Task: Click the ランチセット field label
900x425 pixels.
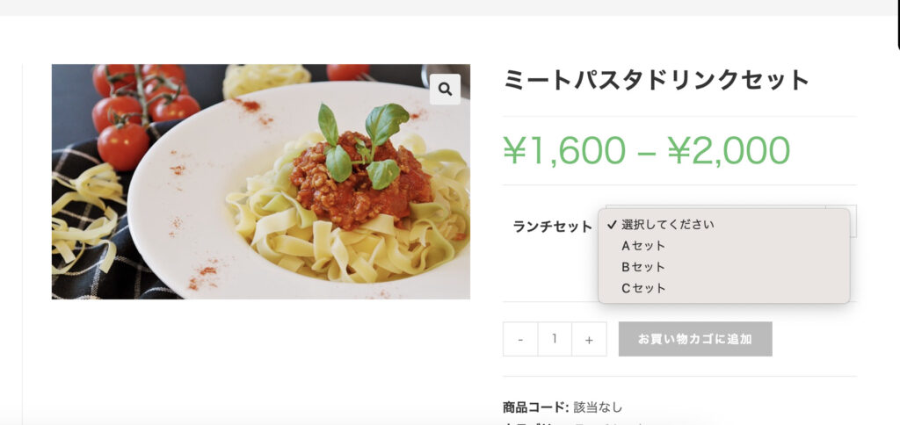Action: coord(552,227)
